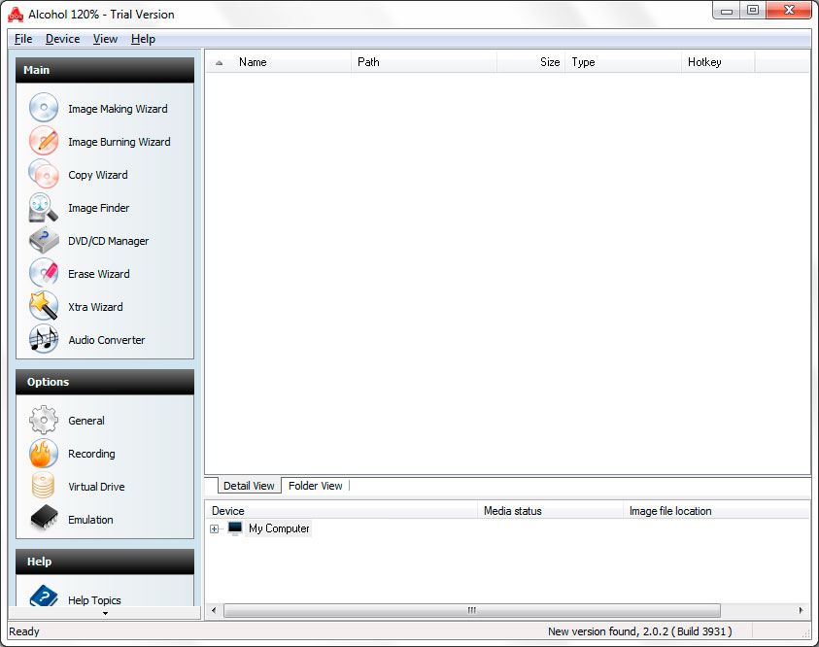Minimize the Alcohol 120% window
Image resolution: width=819 pixels, height=647 pixels.
tap(726, 11)
